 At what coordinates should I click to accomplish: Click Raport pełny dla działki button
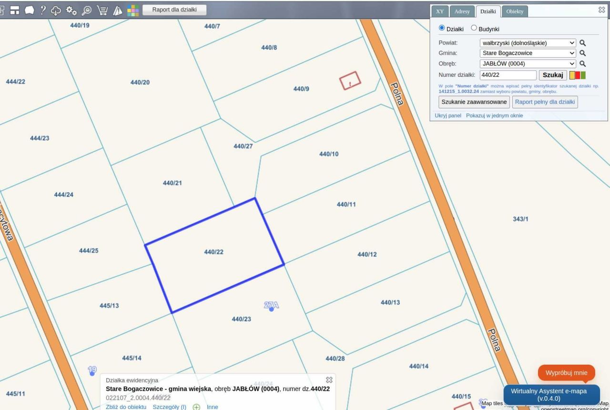546,102
